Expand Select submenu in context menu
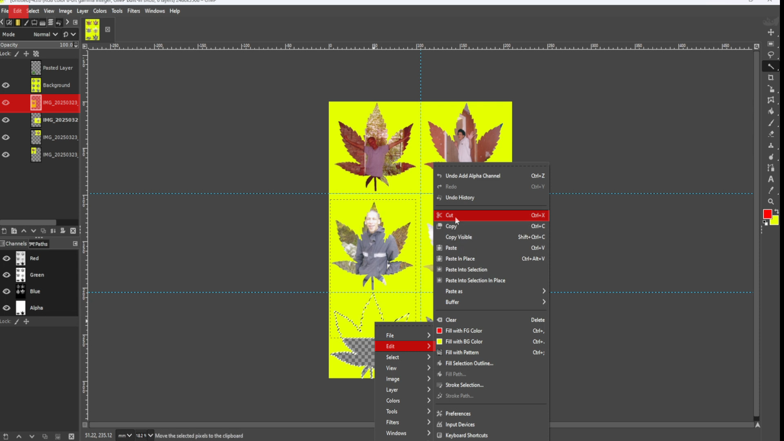Viewport: 784px width, 441px height. pyautogui.click(x=404, y=357)
